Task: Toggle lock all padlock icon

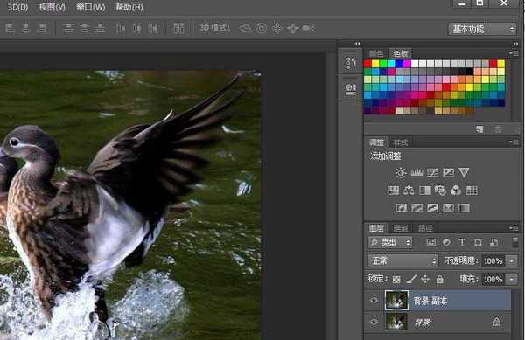Action: 440,279
